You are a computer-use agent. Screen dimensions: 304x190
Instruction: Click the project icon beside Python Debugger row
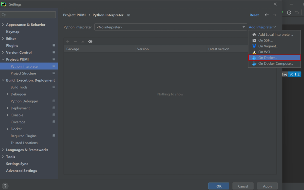coord(54,101)
